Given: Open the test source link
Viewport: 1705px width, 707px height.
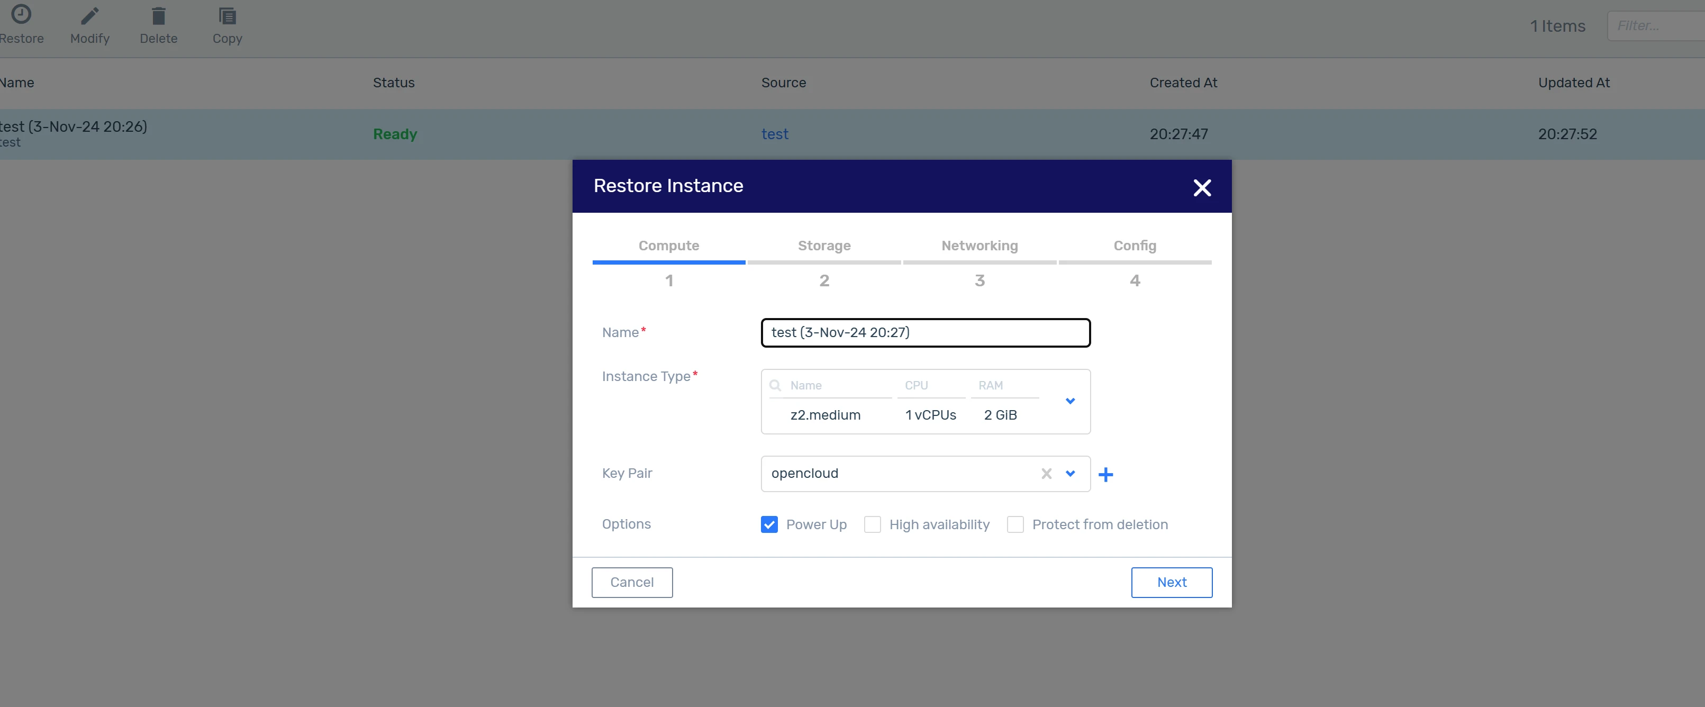Looking at the screenshot, I should 774,134.
